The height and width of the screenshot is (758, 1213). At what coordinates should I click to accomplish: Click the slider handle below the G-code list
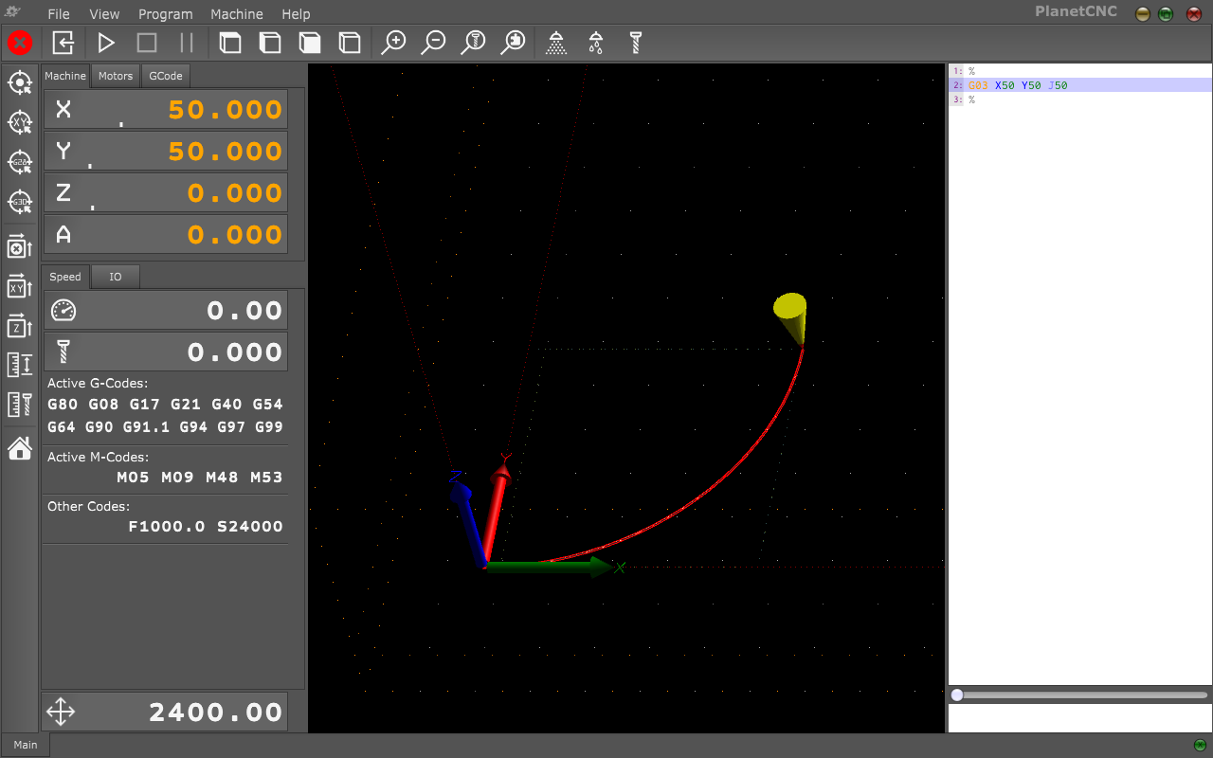pyautogui.click(x=957, y=695)
